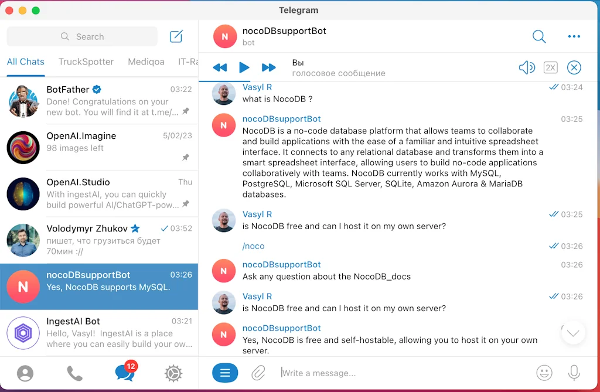
Task: Open the nocoDBsupportBot chat header
Action: 284,31
